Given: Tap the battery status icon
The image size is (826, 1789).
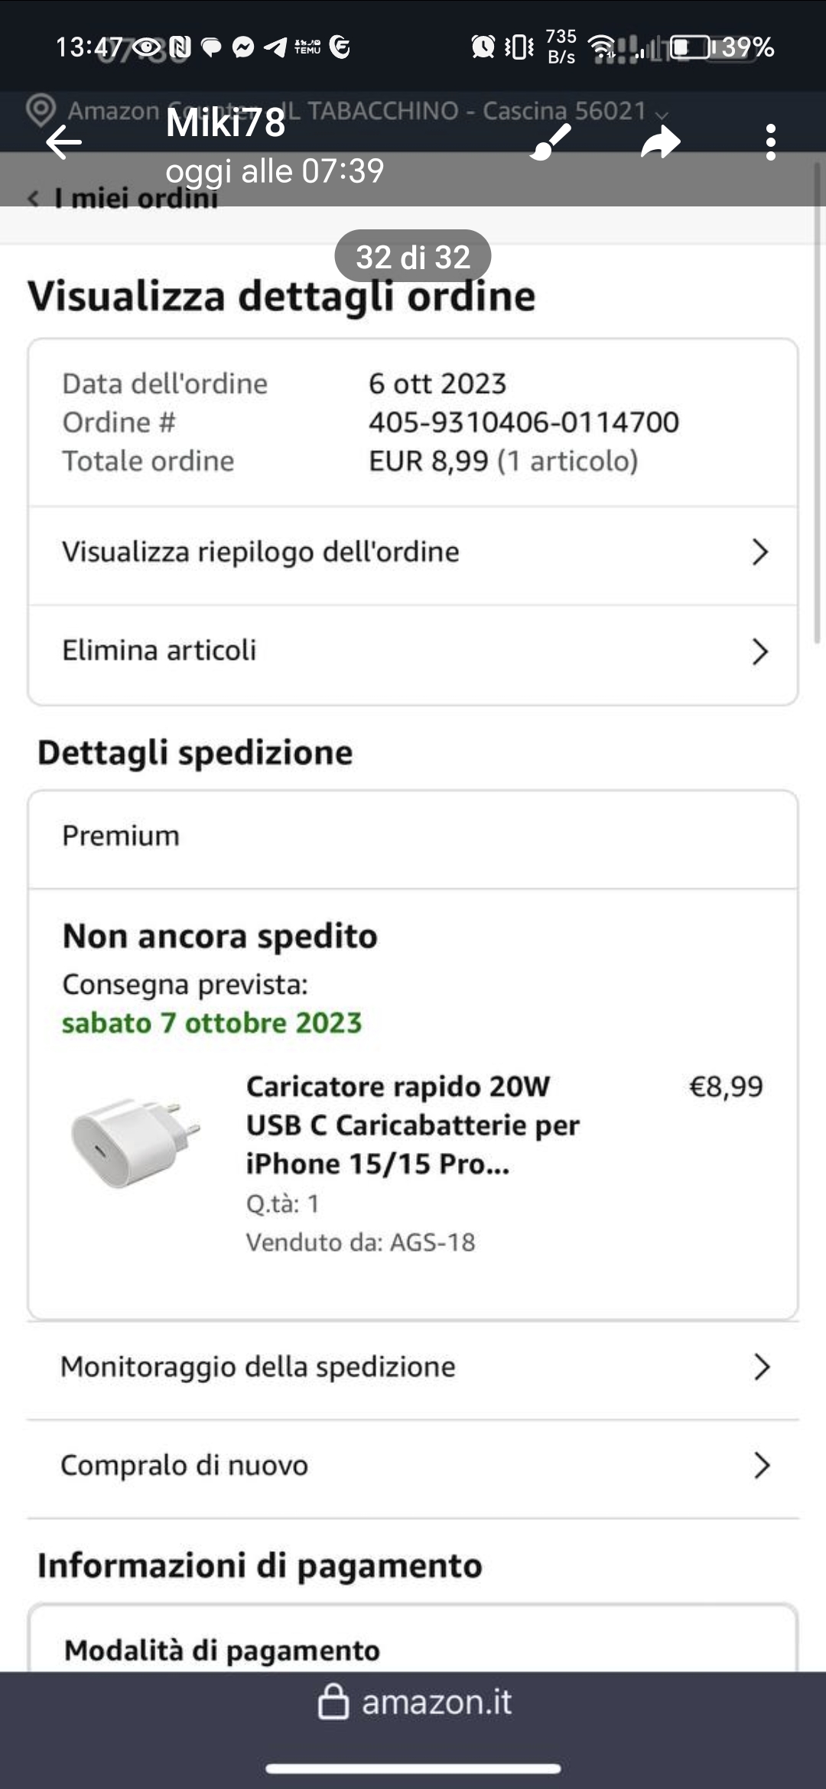Looking at the screenshot, I should coord(691,47).
